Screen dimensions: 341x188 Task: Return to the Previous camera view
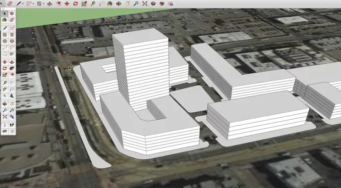click(12, 117)
